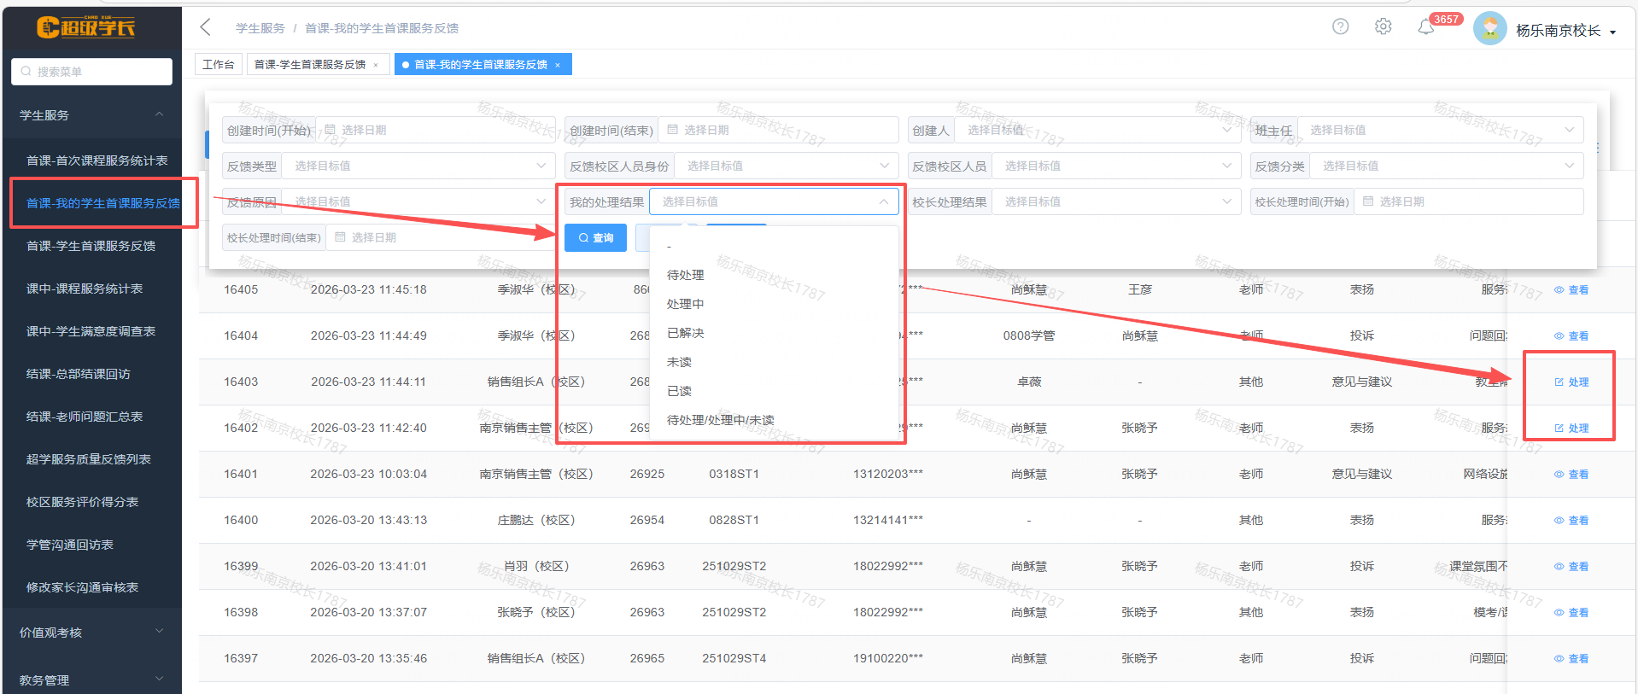
Task: Choose 已解决 option in the dropdown
Action: click(x=685, y=333)
